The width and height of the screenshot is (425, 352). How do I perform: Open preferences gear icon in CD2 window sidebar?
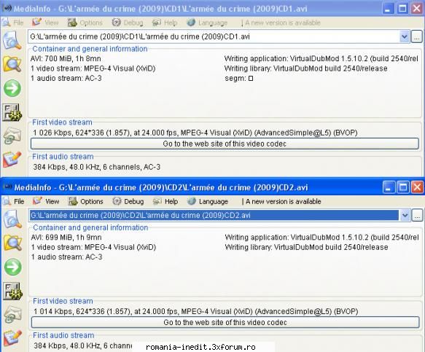(x=12, y=291)
